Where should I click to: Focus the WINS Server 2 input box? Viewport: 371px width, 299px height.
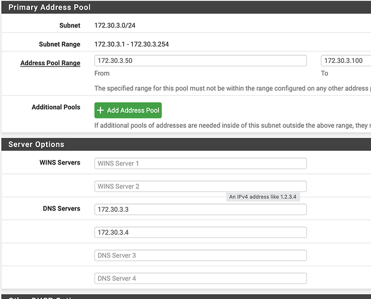tap(200, 186)
